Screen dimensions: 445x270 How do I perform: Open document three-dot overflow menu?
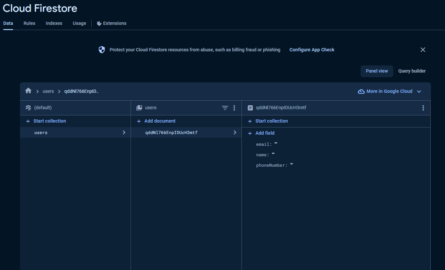423,108
